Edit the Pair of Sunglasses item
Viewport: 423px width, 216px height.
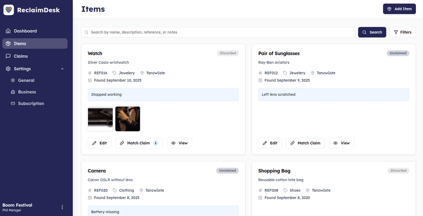coord(270,143)
